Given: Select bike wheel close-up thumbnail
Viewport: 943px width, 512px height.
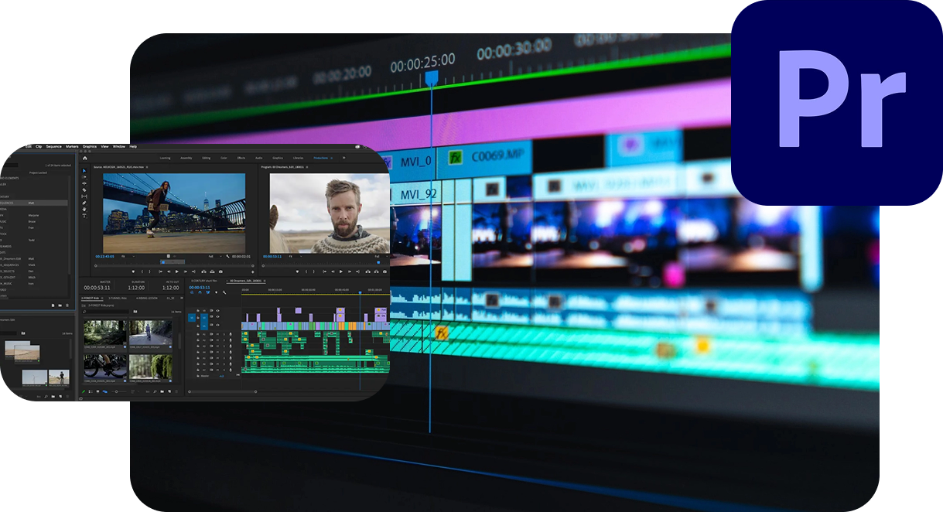Looking at the screenshot, I should coord(104,366).
